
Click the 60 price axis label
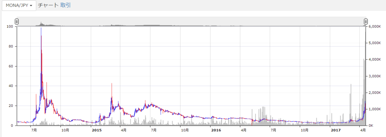pos(11,66)
